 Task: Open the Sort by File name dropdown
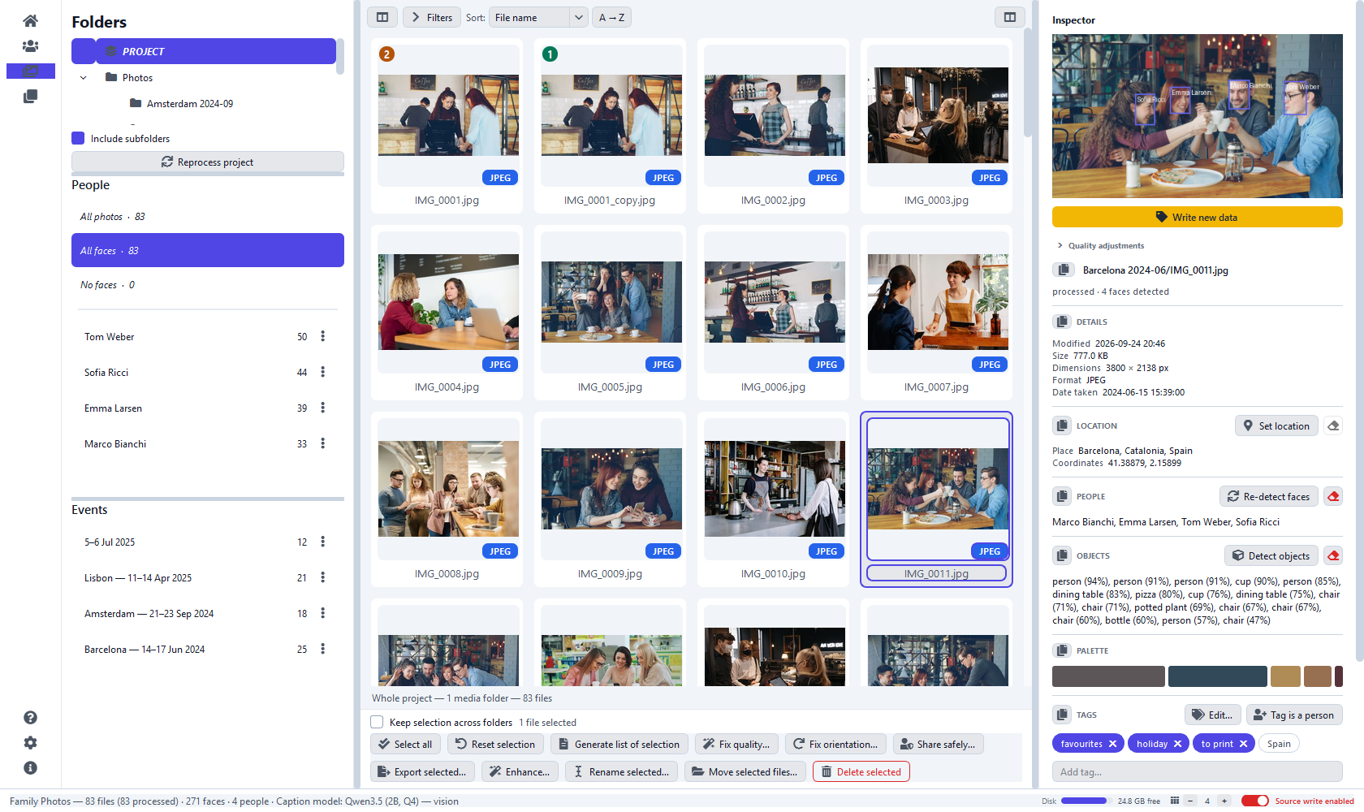coord(539,17)
